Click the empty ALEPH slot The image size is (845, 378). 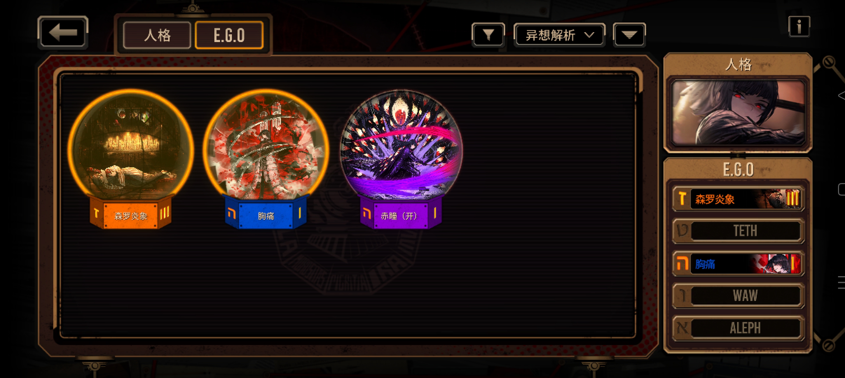click(x=738, y=328)
